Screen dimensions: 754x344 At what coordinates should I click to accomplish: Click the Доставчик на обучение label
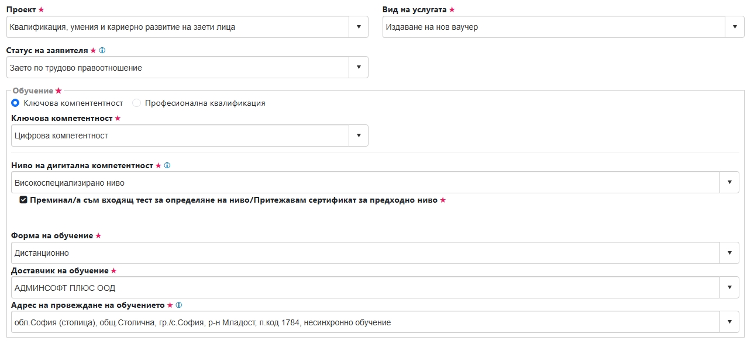tap(60, 270)
